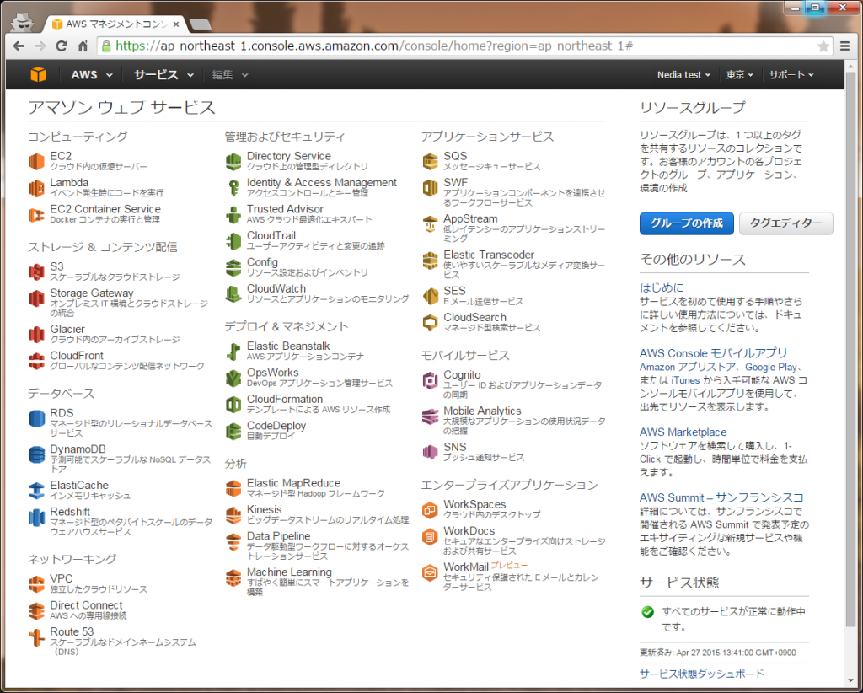Open the EC2 service icon

(x=36, y=161)
